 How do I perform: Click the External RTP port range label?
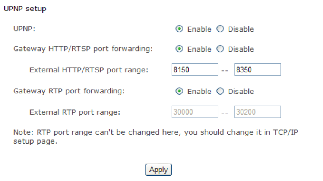click(x=75, y=112)
